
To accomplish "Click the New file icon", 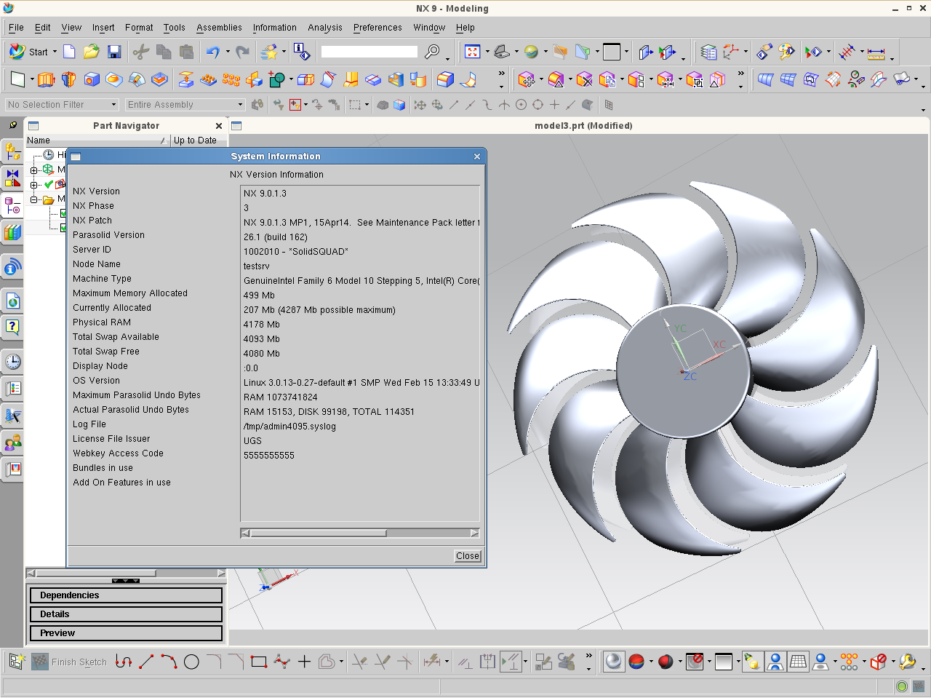I will click(x=69, y=52).
